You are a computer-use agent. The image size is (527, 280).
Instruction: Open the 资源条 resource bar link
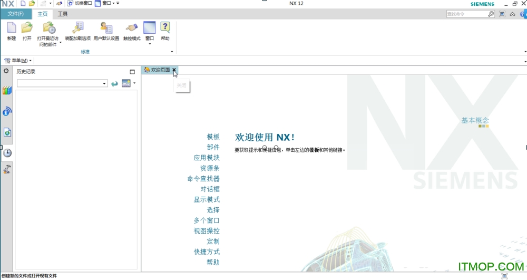pyautogui.click(x=210, y=168)
